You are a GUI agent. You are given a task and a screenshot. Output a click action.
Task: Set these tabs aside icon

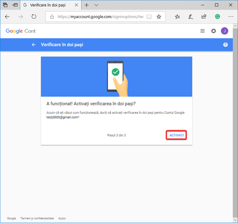(x=15, y=5)
